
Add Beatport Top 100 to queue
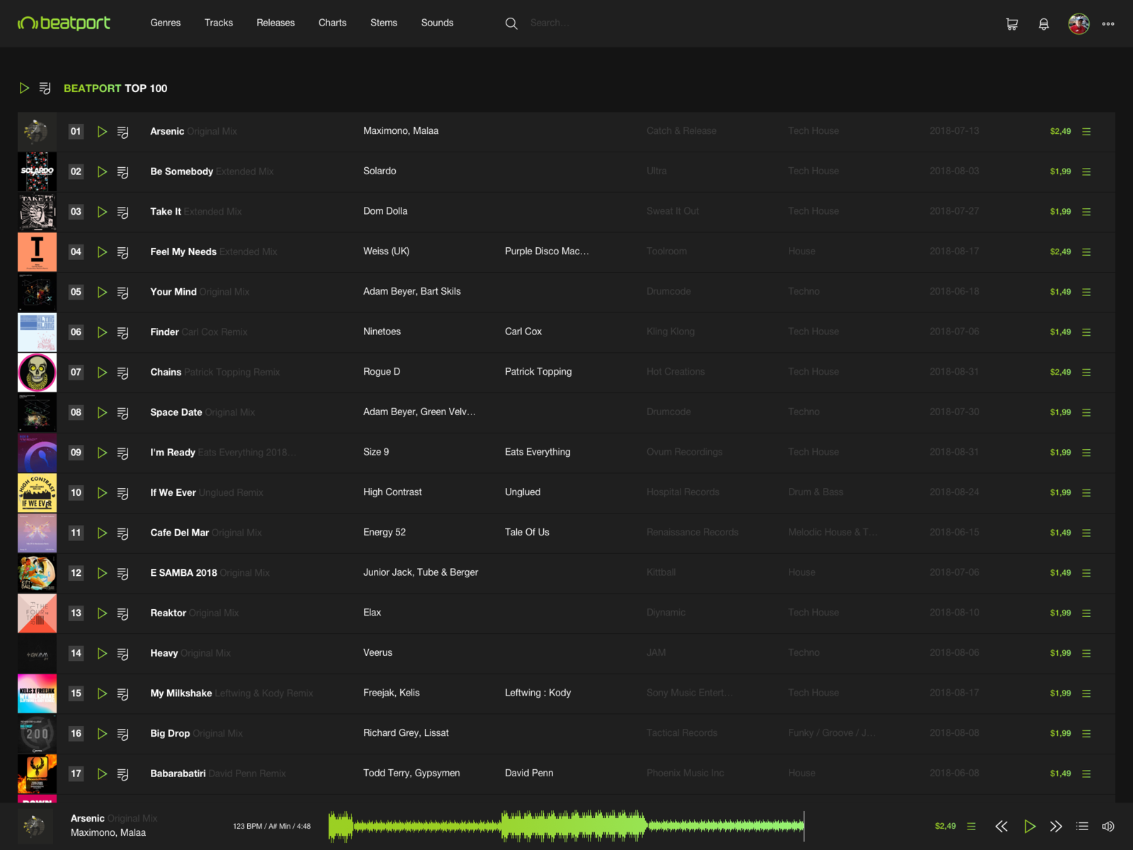tap(45, 88)
